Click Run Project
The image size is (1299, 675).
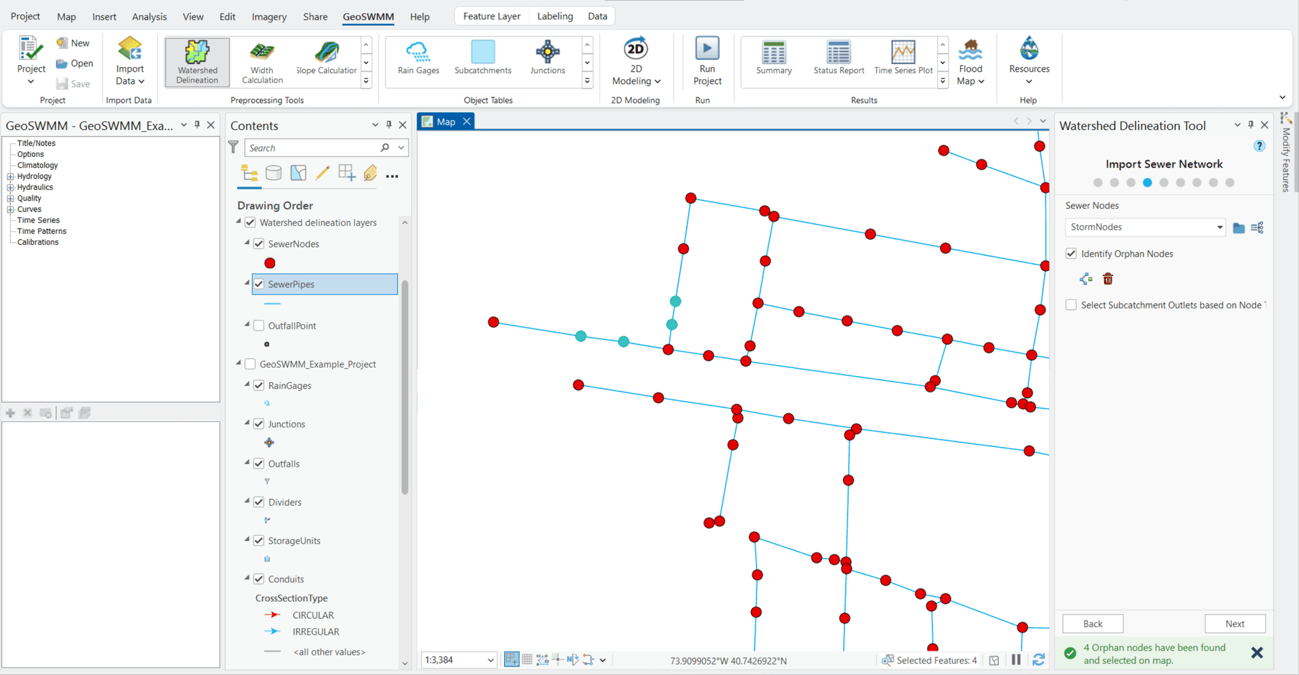tap(706, 60)
